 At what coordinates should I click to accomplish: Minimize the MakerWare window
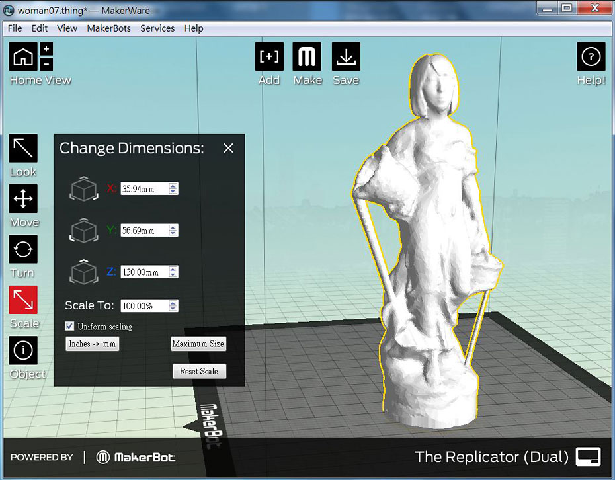(x=548, y=8)
